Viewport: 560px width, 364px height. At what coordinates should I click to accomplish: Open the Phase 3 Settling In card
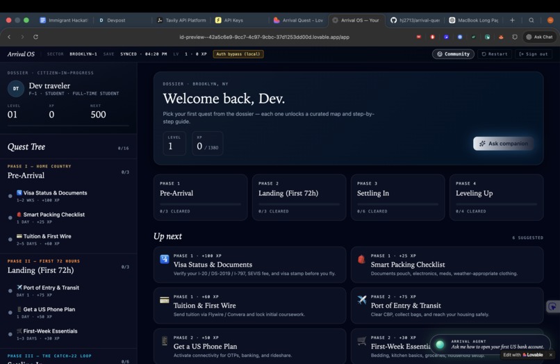(398, 197)
